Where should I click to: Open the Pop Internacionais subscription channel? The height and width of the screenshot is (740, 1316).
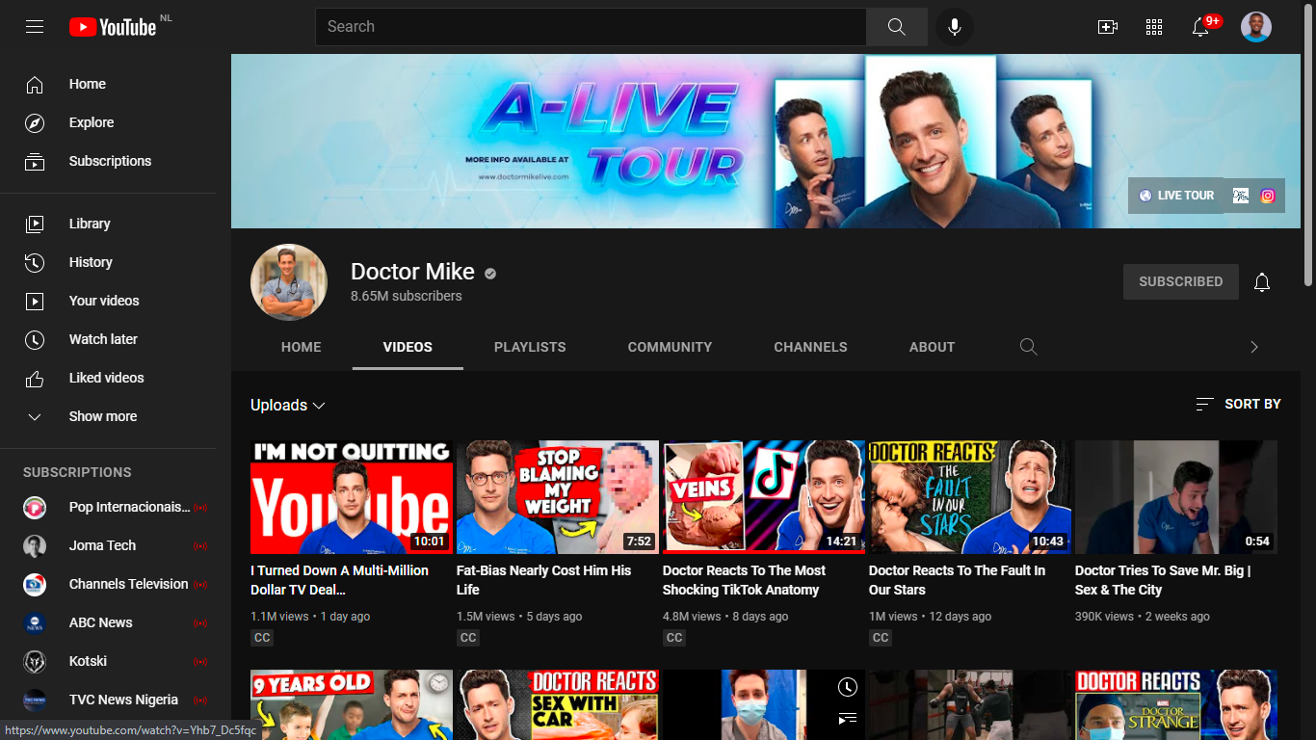coord(108,507)
